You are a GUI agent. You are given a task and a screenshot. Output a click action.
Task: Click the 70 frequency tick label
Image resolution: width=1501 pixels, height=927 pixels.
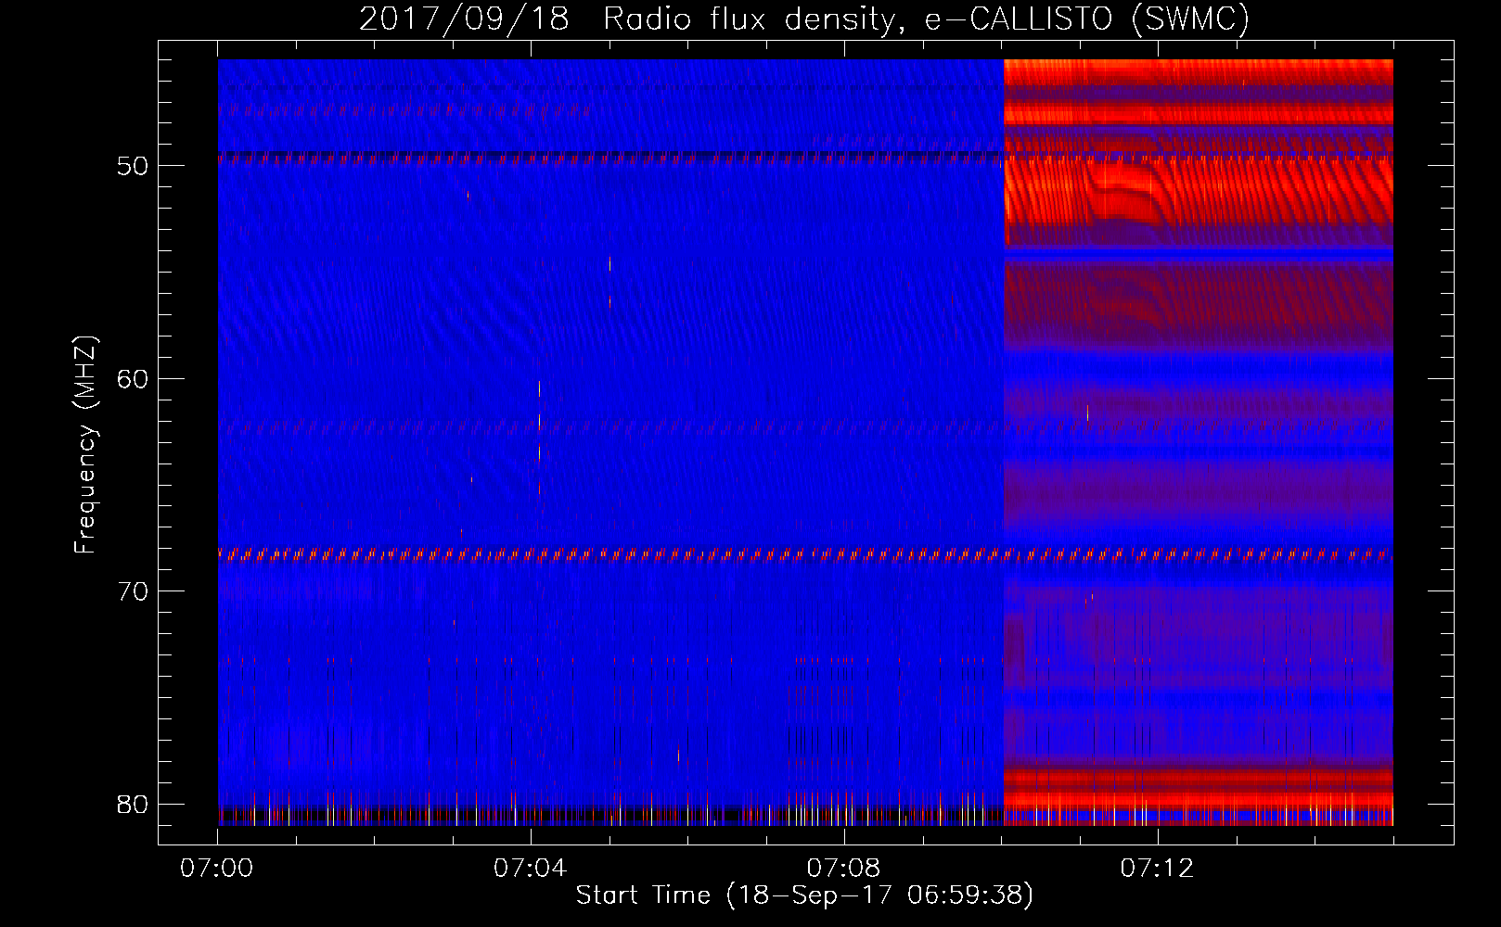(133, 591)
